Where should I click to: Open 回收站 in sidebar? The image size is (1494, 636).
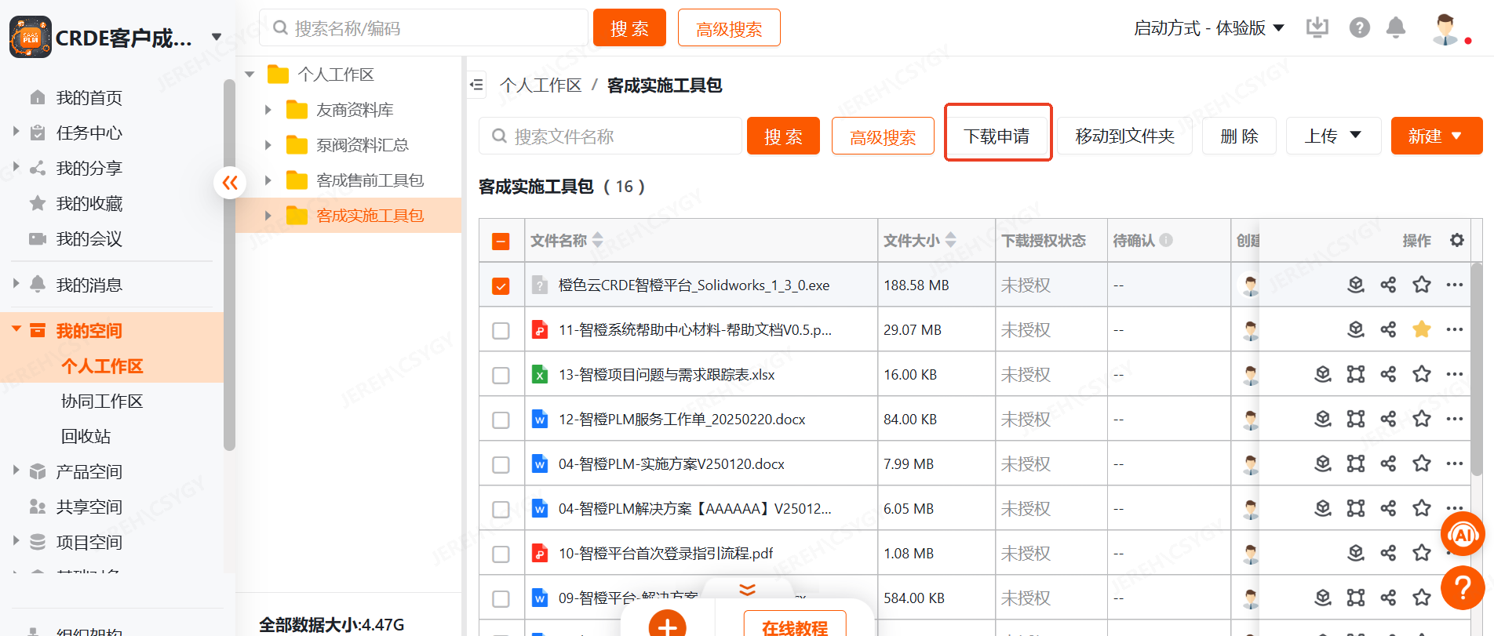86,436
